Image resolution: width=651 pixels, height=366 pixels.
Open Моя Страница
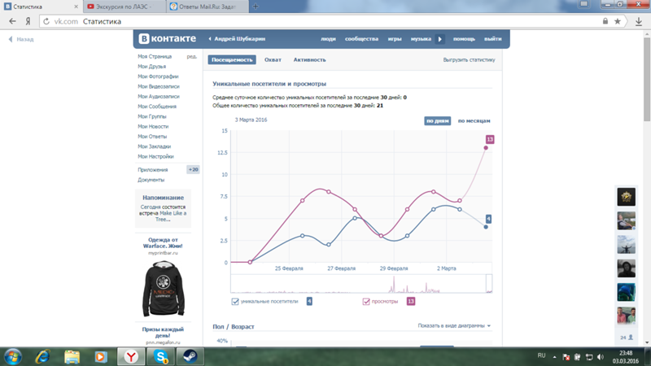click(x=155, y=56)
